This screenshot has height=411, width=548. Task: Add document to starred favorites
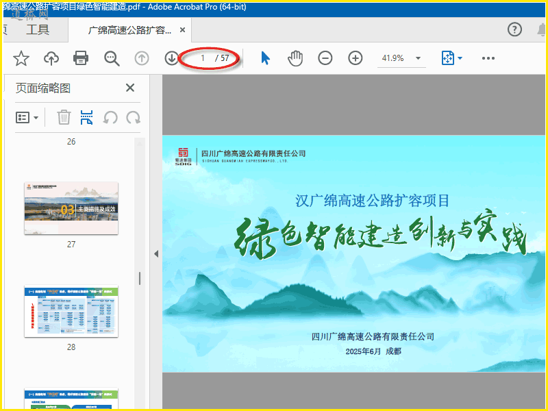coord(21,58)
